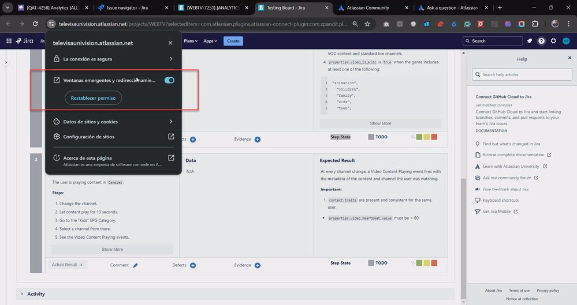Open Get Jira Mobile link

point(496,212)
